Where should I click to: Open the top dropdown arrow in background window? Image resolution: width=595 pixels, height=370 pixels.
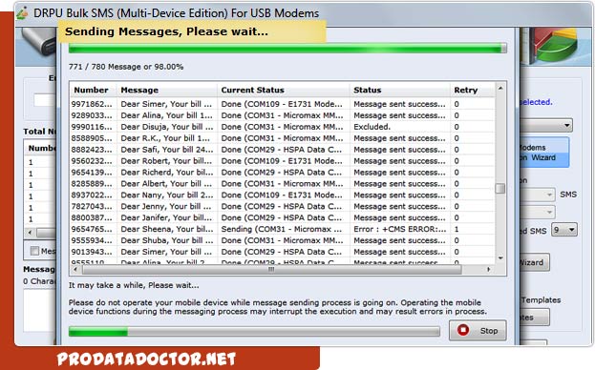click(x=566, y=125)
